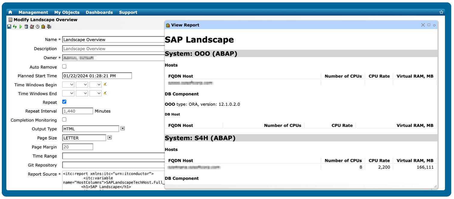454x199 pixels.
Task: Click the trash can Delete icon
Action: tap(26, 27)
